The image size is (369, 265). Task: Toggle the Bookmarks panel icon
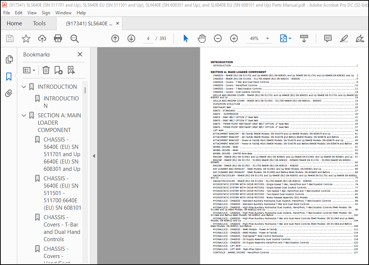click(x=9, y=76)
